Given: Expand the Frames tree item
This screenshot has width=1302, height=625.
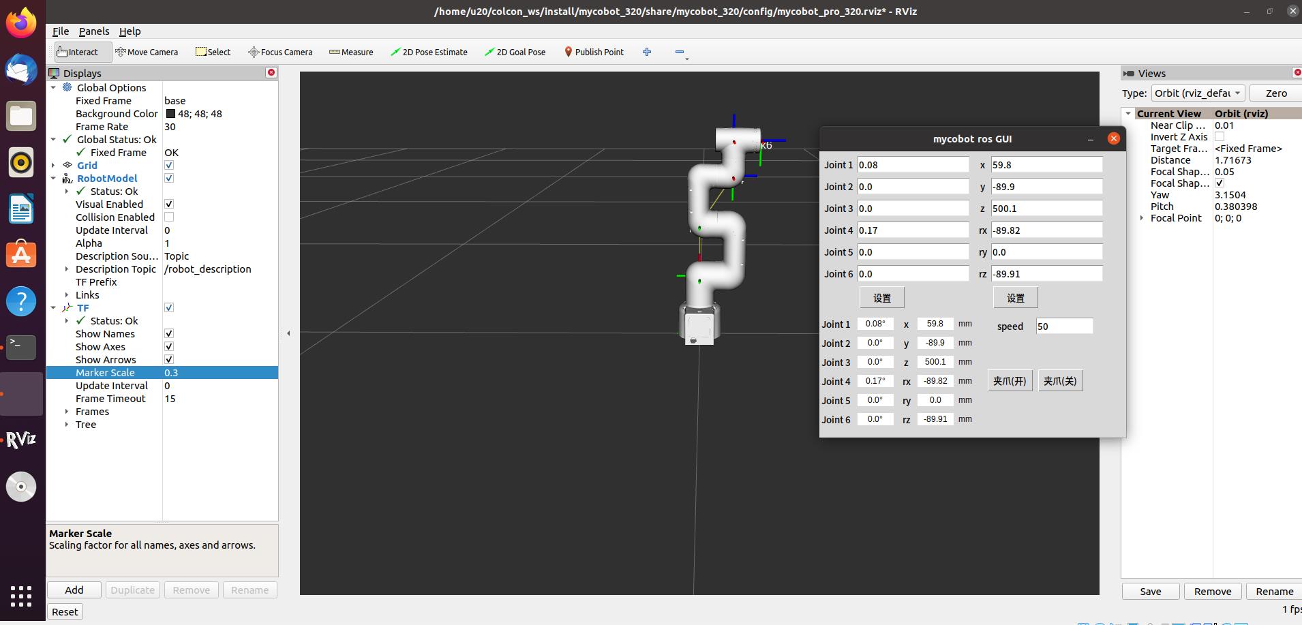Looking at the screenshot, I should 67,412.
